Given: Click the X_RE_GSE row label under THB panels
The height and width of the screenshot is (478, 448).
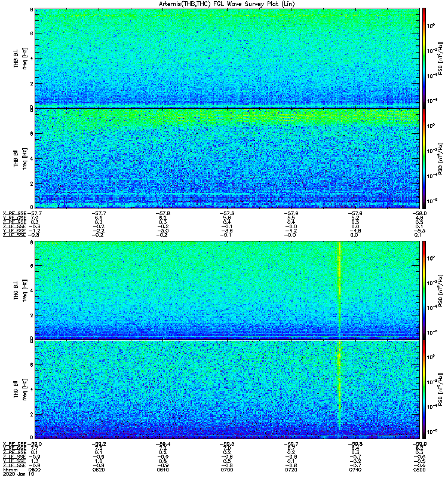Looking at the screenshot, I should click(14, 214).
